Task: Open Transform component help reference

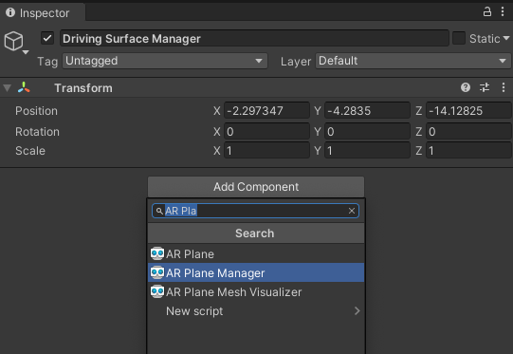Action: [x=466, y=87]
